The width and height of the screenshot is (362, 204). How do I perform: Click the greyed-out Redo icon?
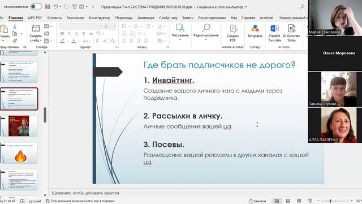67,7
